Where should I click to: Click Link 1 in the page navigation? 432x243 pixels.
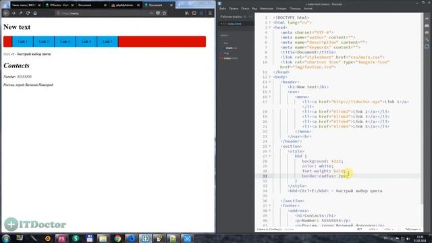pos(22,42)
